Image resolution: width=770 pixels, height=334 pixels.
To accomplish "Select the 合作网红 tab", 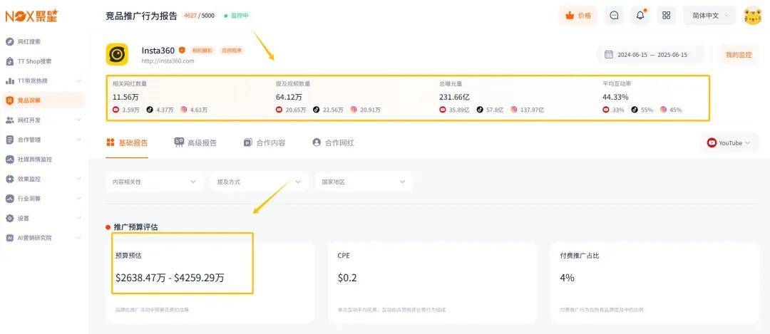I will [333, 142].
